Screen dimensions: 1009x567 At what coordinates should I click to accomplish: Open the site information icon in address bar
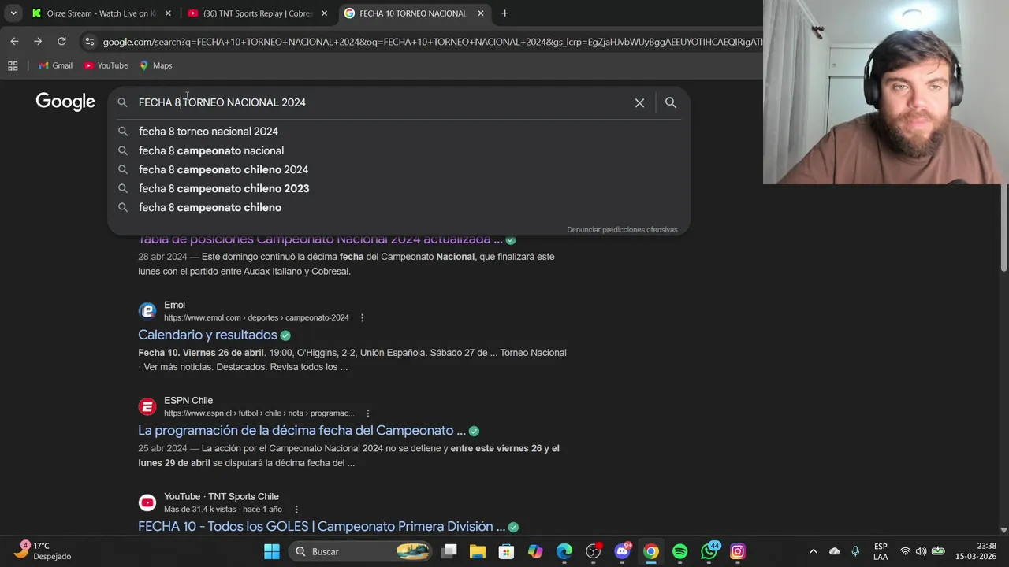(89, 42)
